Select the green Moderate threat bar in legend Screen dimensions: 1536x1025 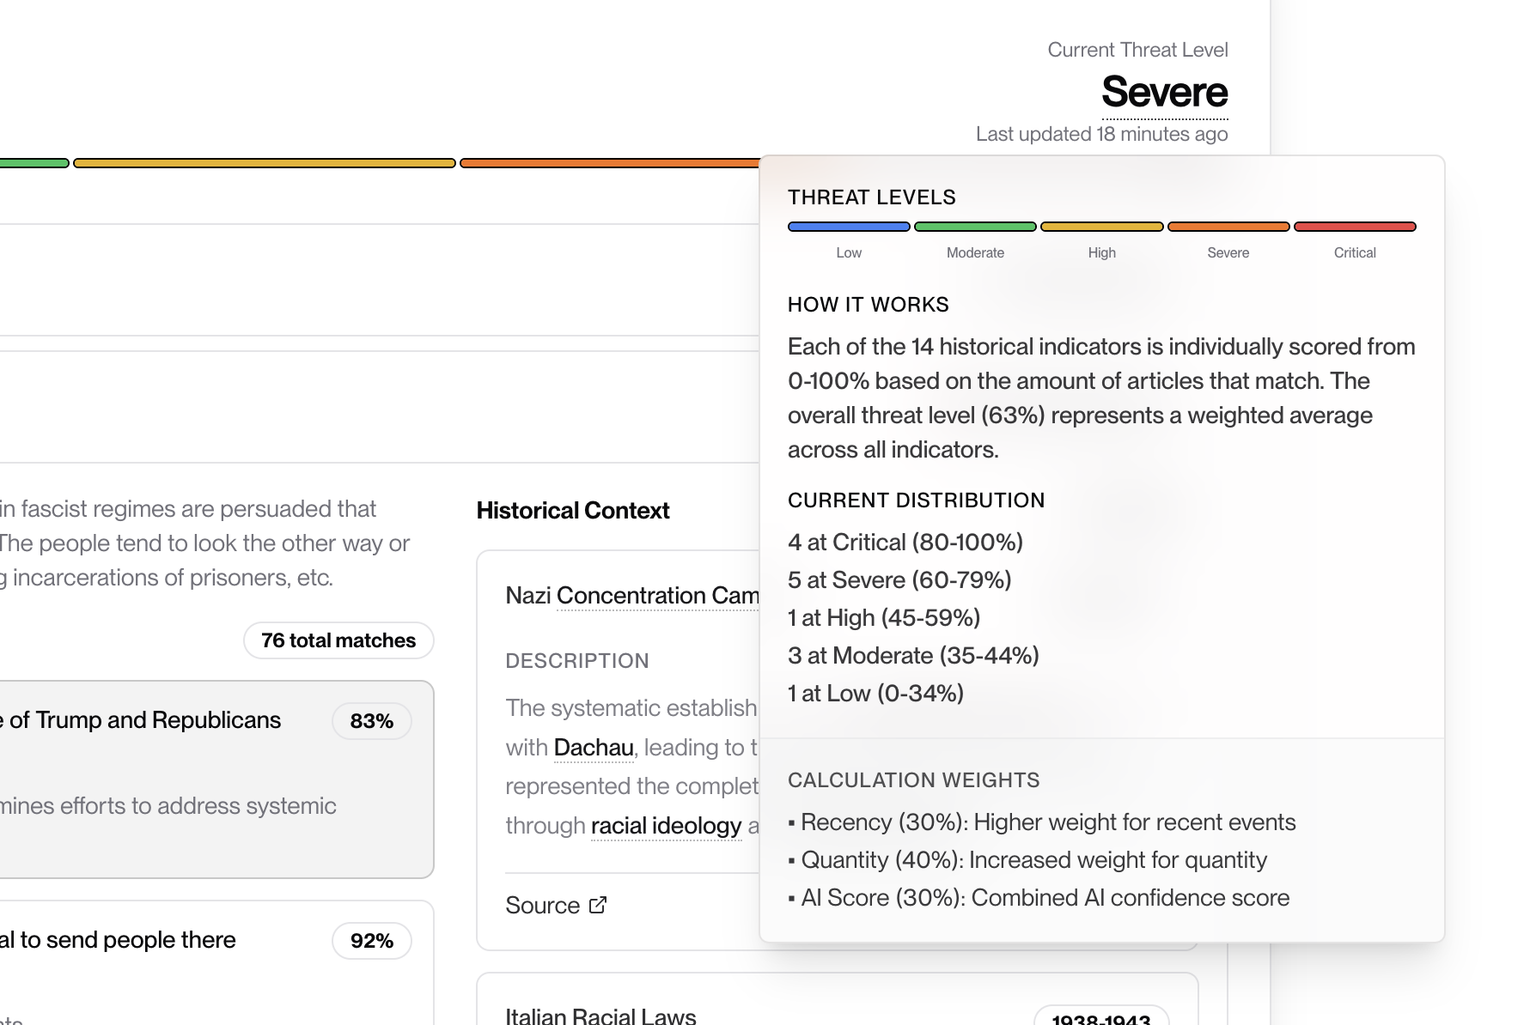(975, 227)
